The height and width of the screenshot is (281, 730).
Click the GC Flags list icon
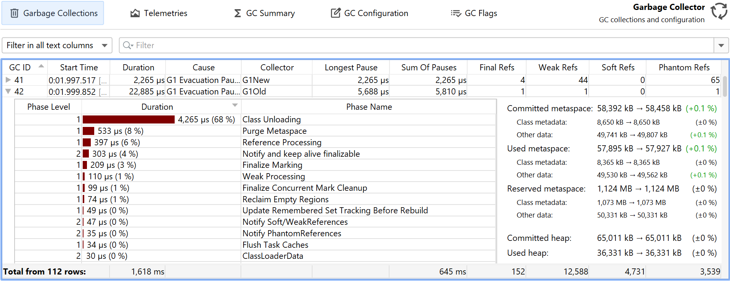(x=456, y=13)
